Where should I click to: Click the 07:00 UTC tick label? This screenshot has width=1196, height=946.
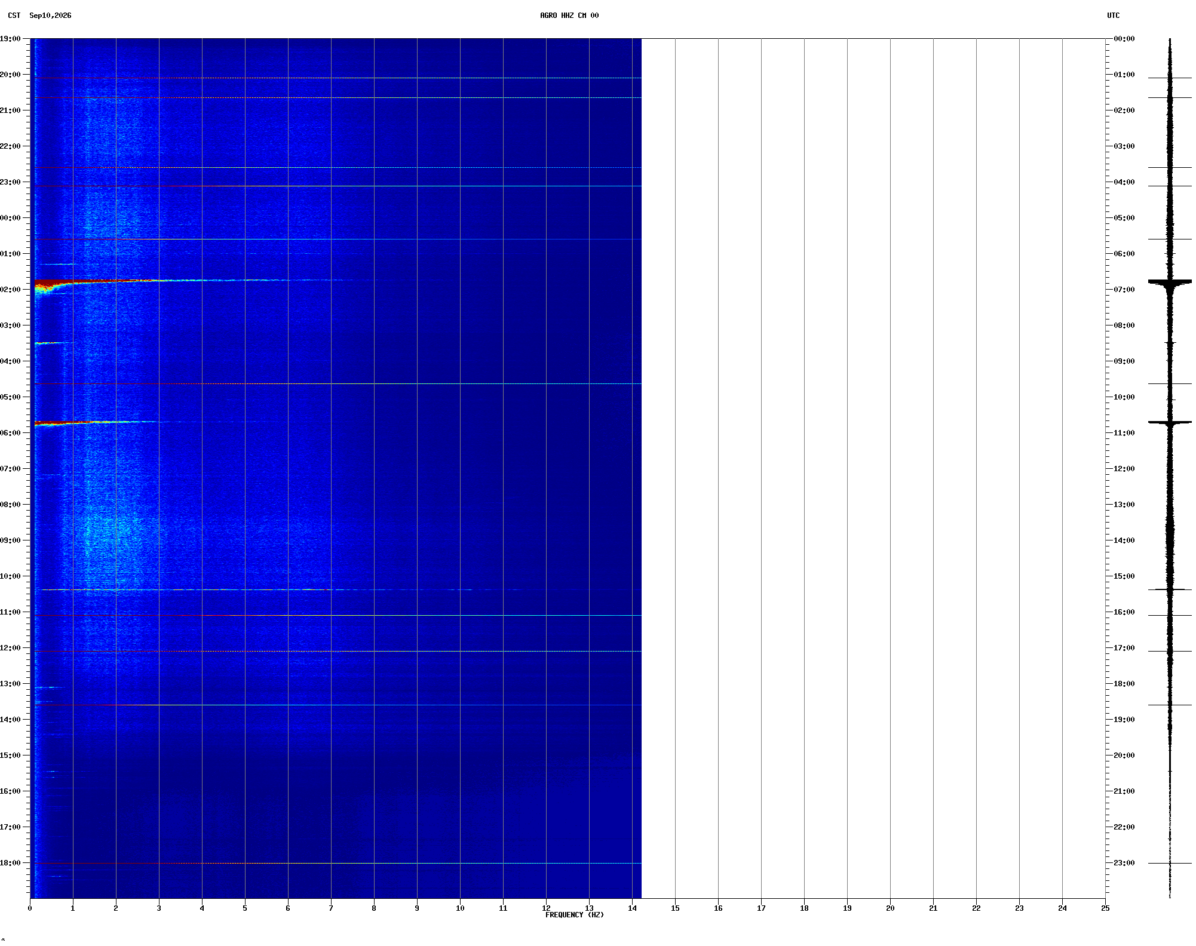[1124, 290]
